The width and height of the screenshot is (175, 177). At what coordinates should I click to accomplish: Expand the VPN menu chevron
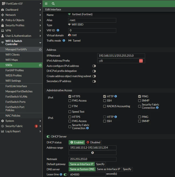pyautogui.click(x=40, y=31)
